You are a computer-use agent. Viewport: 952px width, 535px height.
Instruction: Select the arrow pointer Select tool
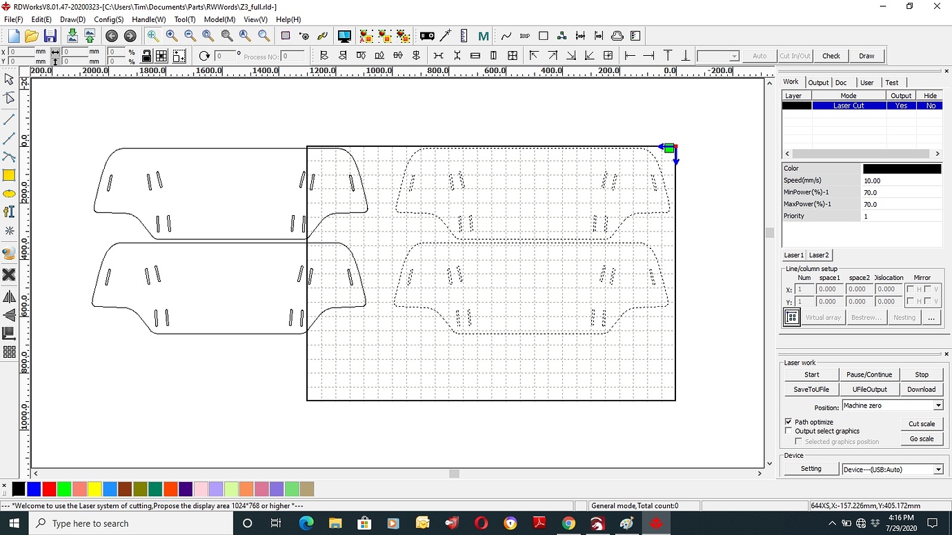[x=9, y=79]
